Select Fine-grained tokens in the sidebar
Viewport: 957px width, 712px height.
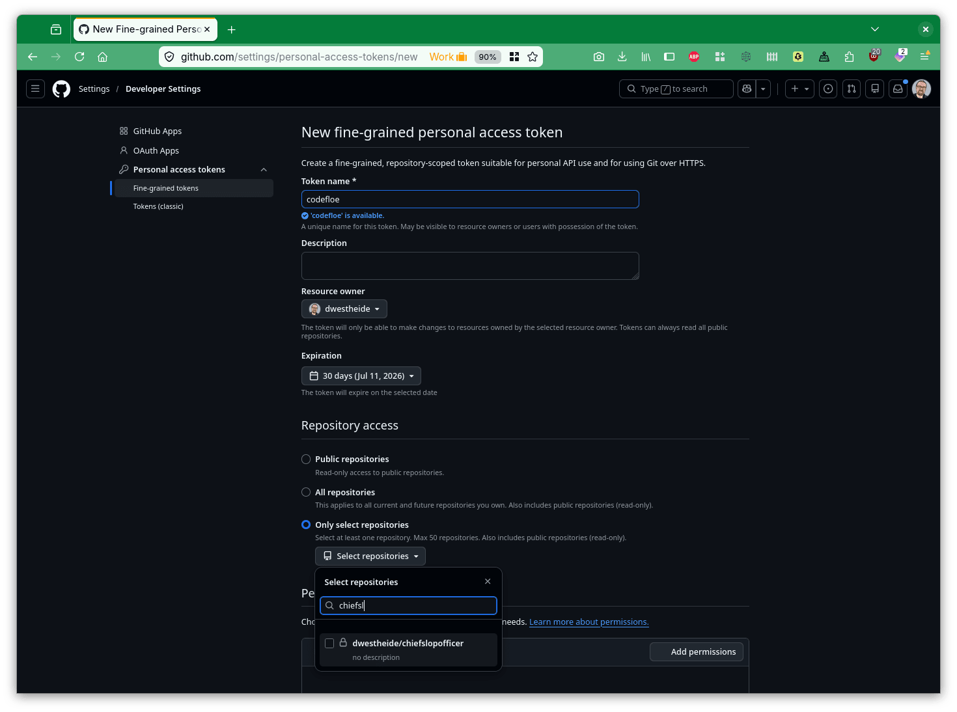tap(194, 188)
